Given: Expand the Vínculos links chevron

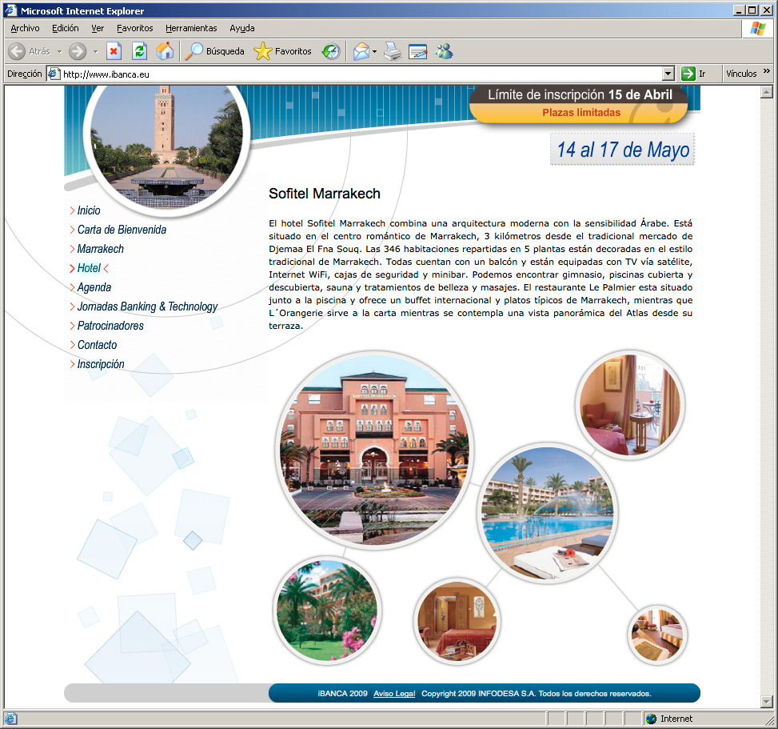Looking at the screenshot, I should (767, 72).
